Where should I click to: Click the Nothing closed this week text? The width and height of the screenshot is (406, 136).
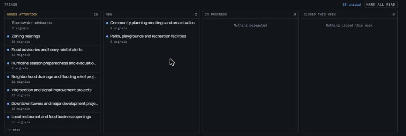[x=349, y=25]
